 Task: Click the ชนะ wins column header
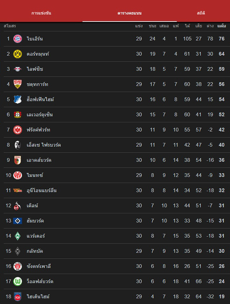coord(152,26)
